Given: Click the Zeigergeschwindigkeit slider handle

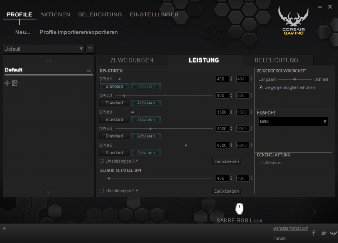Looking at the screenshot, I should (x=294, y=79).
